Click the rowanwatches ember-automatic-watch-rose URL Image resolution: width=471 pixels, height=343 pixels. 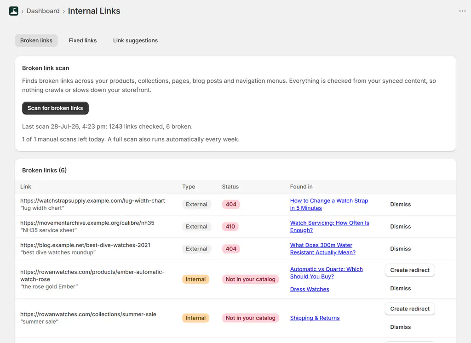92,275
